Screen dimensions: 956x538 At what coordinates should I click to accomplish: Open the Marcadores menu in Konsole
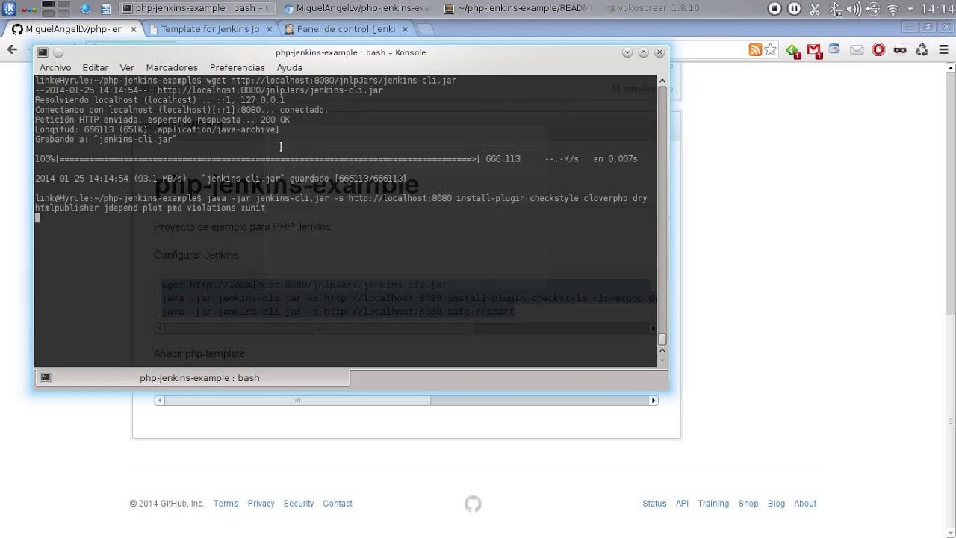[x=172, y=67]
